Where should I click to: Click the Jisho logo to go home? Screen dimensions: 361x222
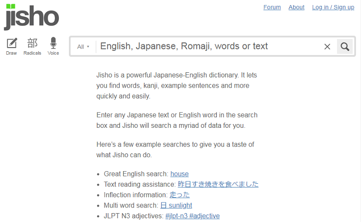point(32,17)
